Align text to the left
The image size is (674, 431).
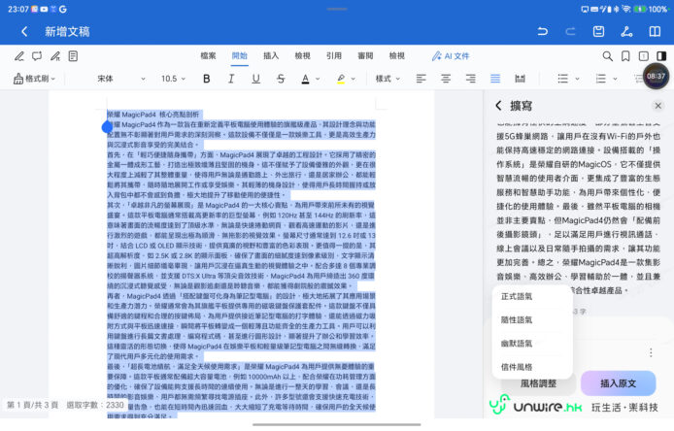click(x=421, y=79)
